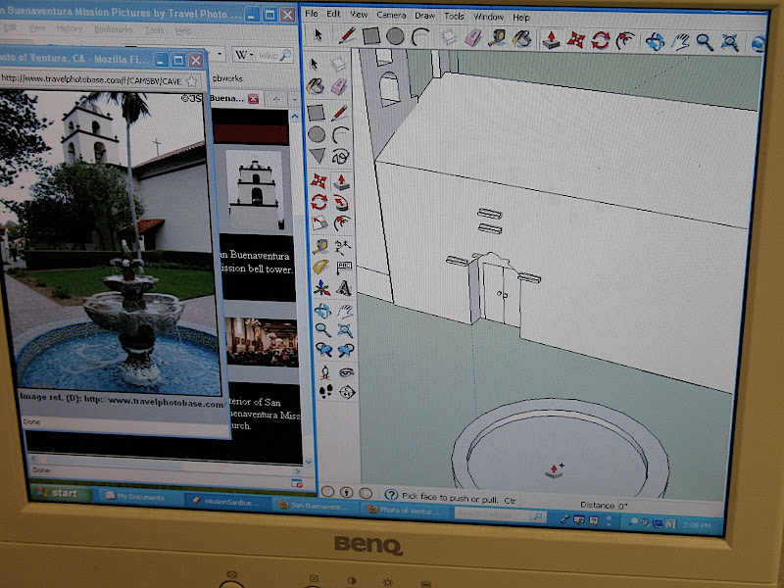
Task: Click the taskbar clock showing 2:08 PM
Action: 698,525
